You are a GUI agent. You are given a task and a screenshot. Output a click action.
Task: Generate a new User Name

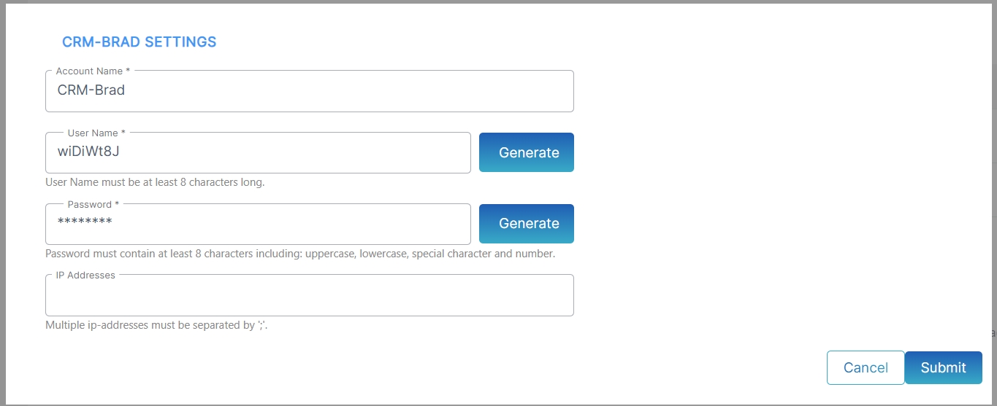(526, 152)
